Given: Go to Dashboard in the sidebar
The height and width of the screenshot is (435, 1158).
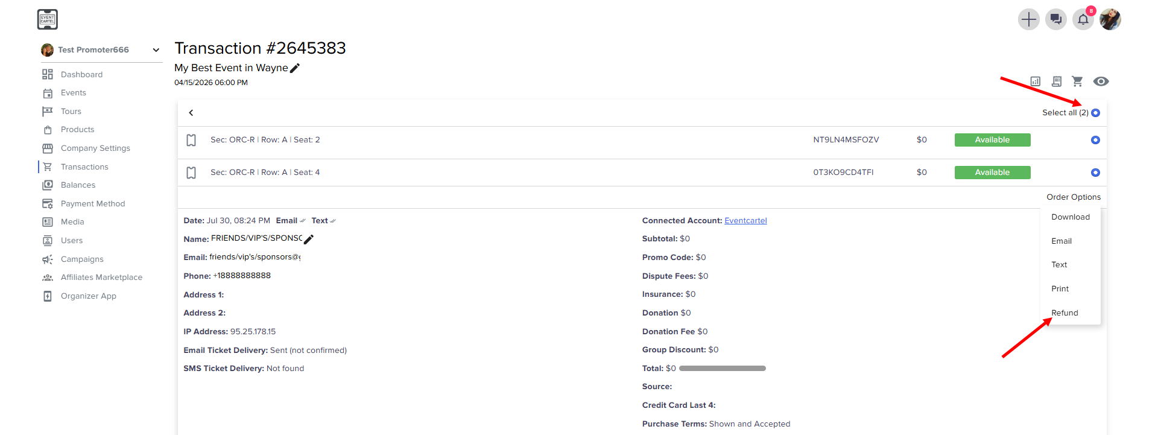Looking at the screenshot, I should click(81, 74).
